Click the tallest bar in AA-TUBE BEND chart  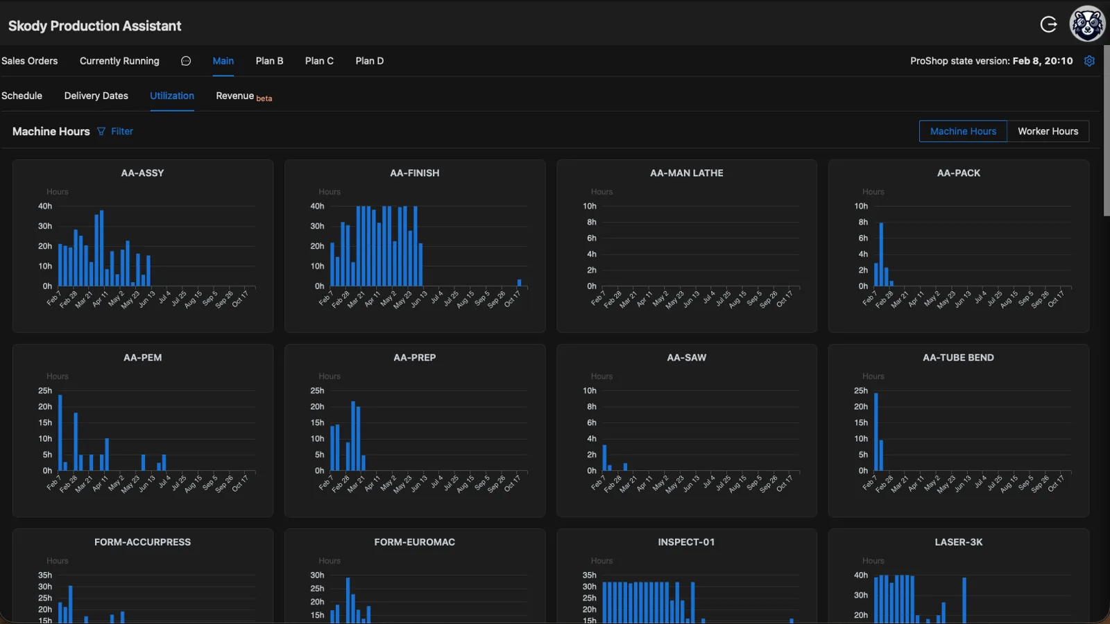coord(876,431)
